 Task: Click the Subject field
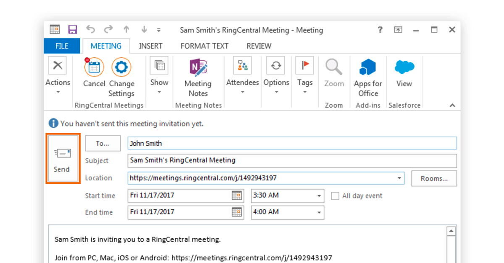(292, 160)
